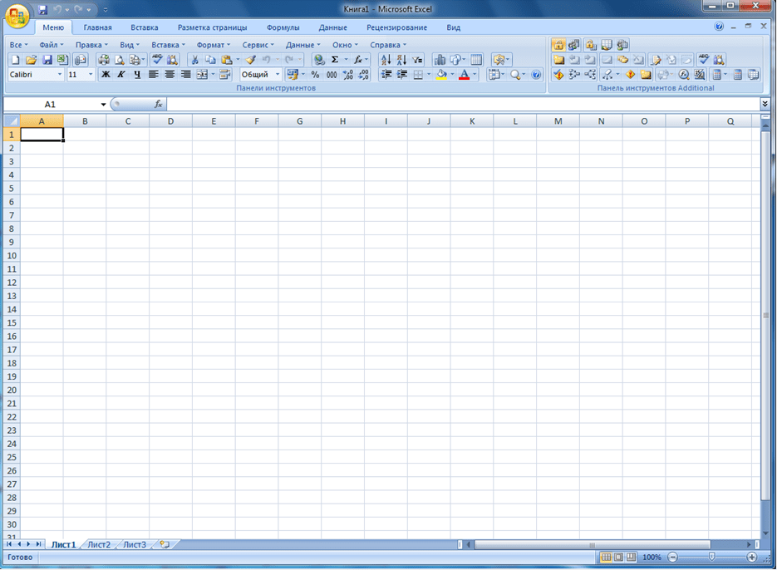Click the Cut scissors icon
Screen dimensions: 777x570
click(x=194, y=60)
